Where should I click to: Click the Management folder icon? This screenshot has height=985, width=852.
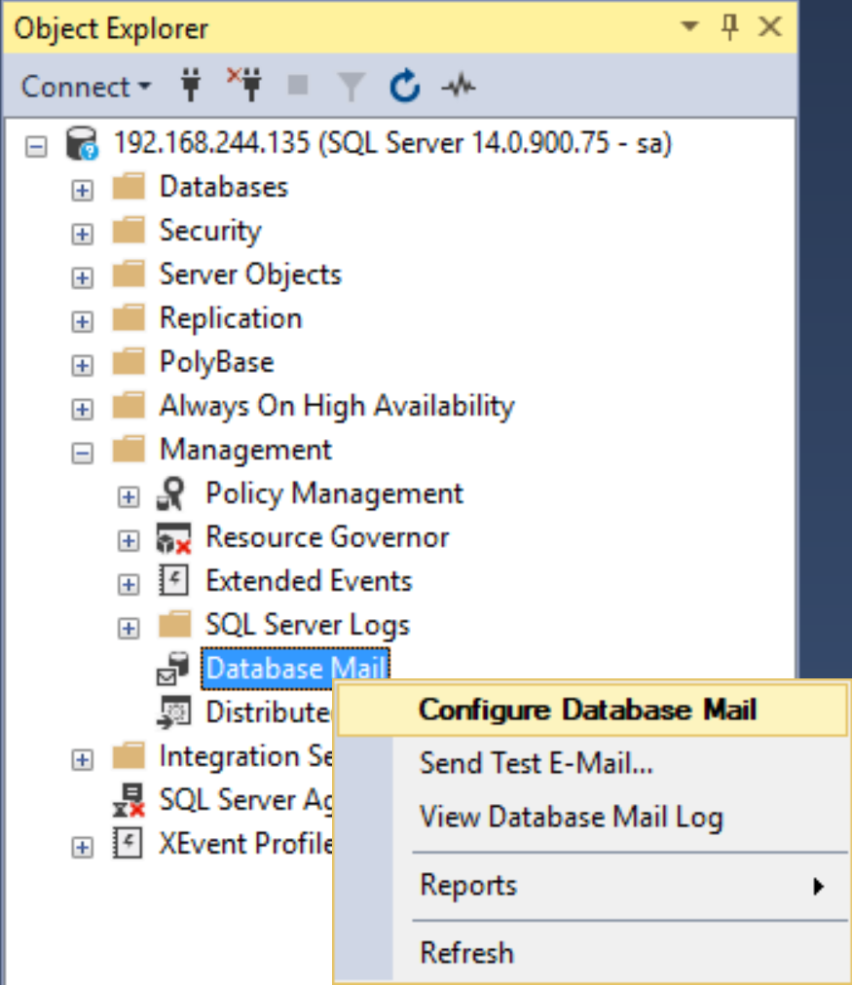(129, 450)
